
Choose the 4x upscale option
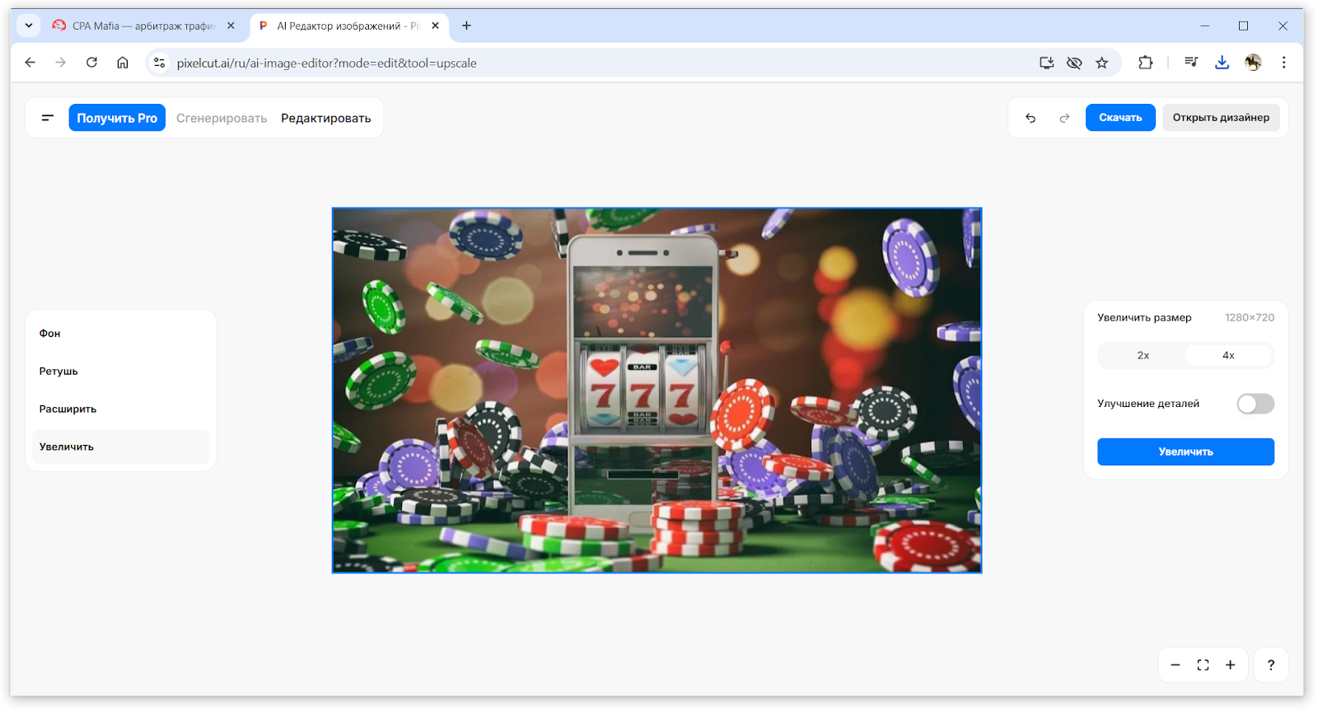(x=1228, y=356)
